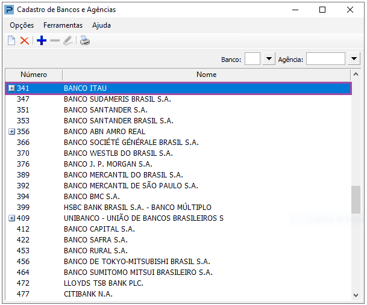
Task: Select row BANCO SANTANDER BRASIL S.A.
Action: [x=178, y=120]
